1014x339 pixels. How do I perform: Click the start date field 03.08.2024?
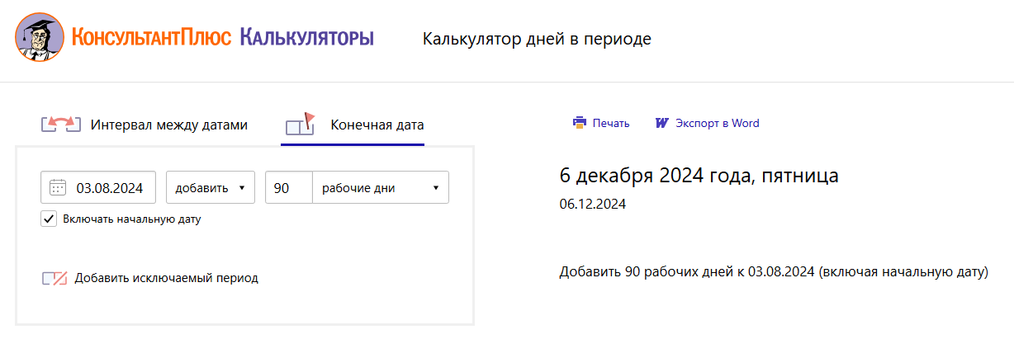point(98,187)
